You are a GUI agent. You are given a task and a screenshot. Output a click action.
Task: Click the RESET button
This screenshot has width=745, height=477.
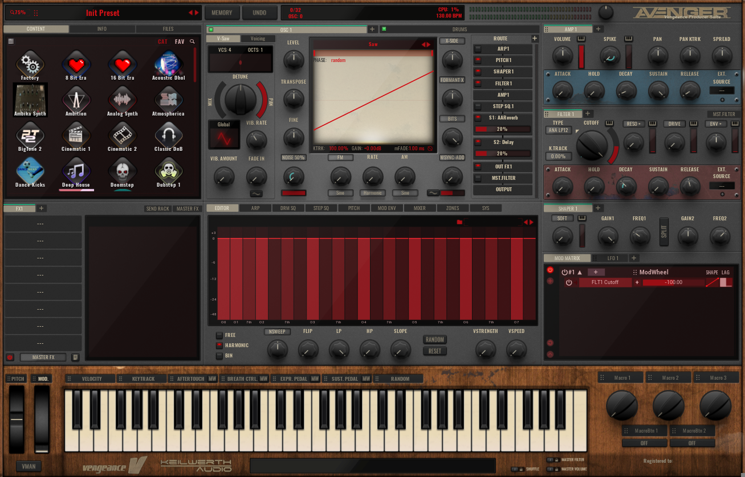pos(435,351)
